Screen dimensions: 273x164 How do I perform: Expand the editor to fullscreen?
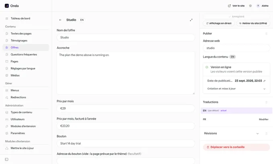191,20
